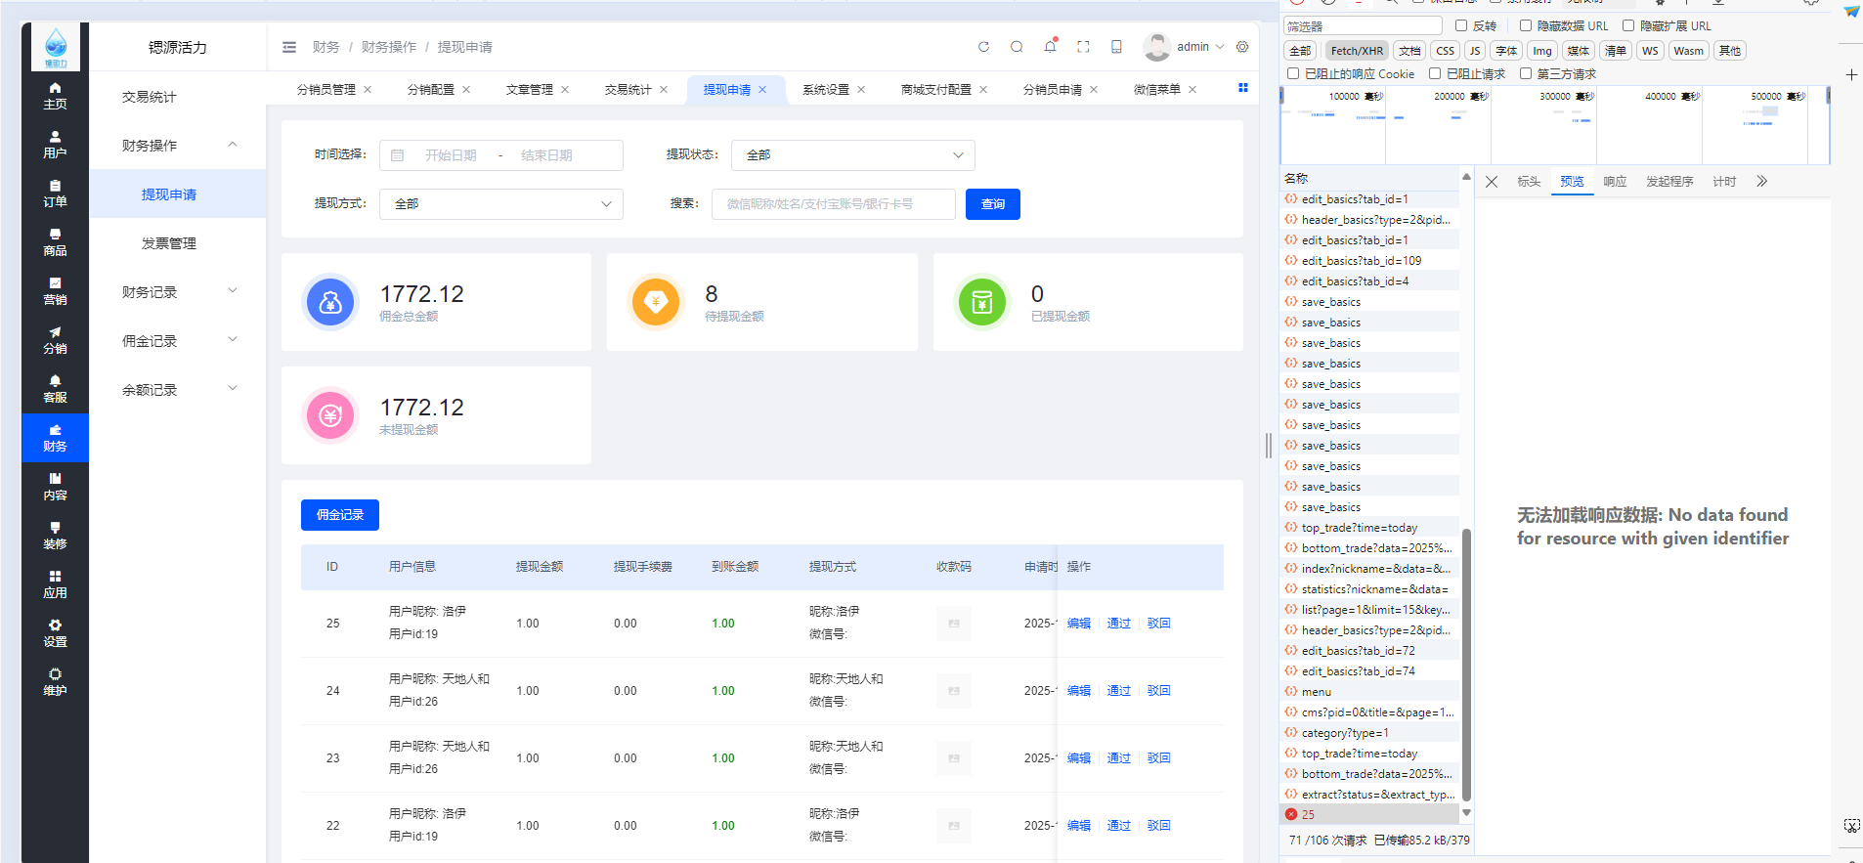The image size is (1863, 863).
Task: Collapse sidebar with the hamburger menu icon
Action: point(289,47)
